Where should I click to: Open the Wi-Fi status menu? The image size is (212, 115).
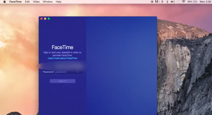pos(184,2)
